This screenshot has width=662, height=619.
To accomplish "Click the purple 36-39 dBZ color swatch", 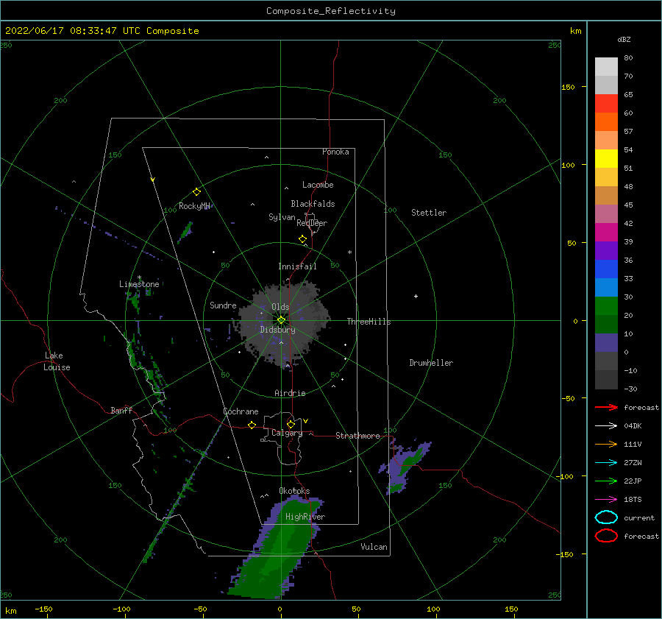I will (x=606, y=251).
